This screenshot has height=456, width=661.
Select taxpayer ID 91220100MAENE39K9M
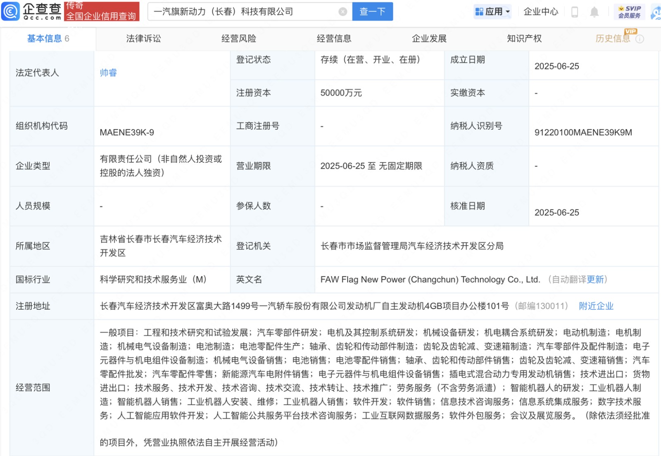click(x=583, y=133)
